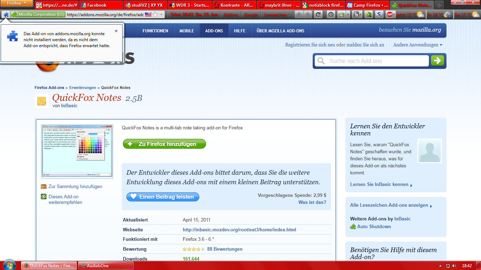481x270 pixels.
Task: Close the add-on installation error notification
Action: click(x=116, y=31)
